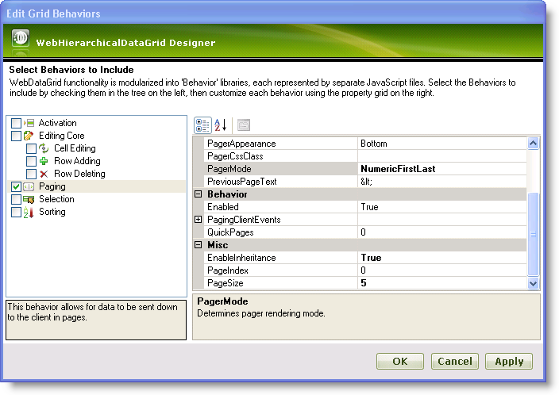The image size is (559, 395).
Task: Click the Cell Editing icon
Action: (x=44, y=148)
